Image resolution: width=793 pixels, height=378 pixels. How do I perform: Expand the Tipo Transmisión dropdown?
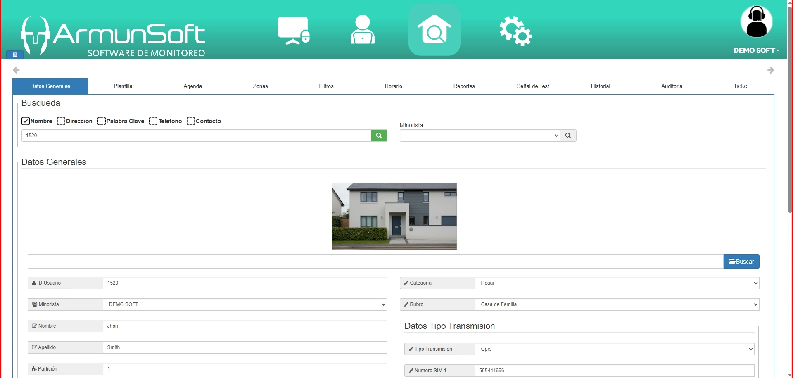tap(614, 349)
